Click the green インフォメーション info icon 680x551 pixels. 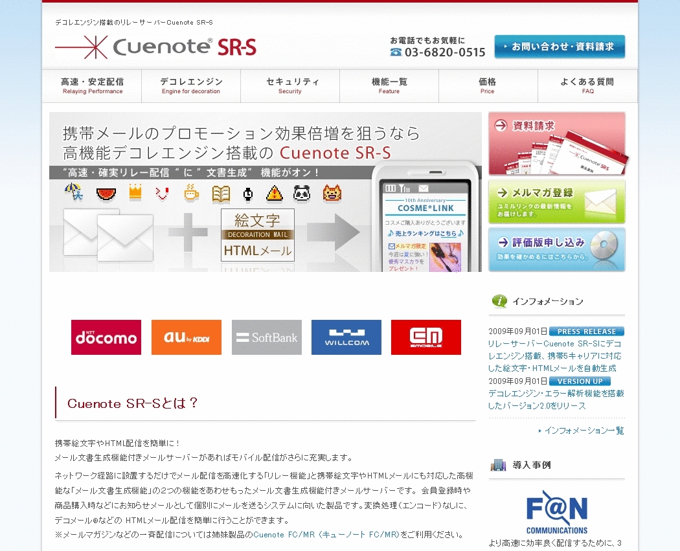point(499,301)
